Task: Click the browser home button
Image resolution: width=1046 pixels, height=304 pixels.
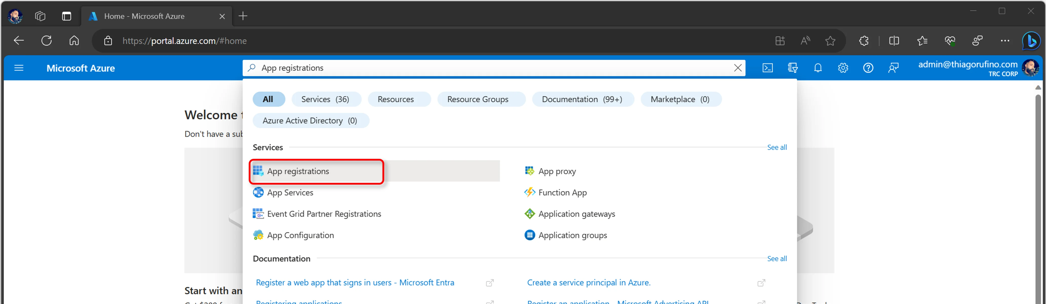Action: (x=74, y=40)
